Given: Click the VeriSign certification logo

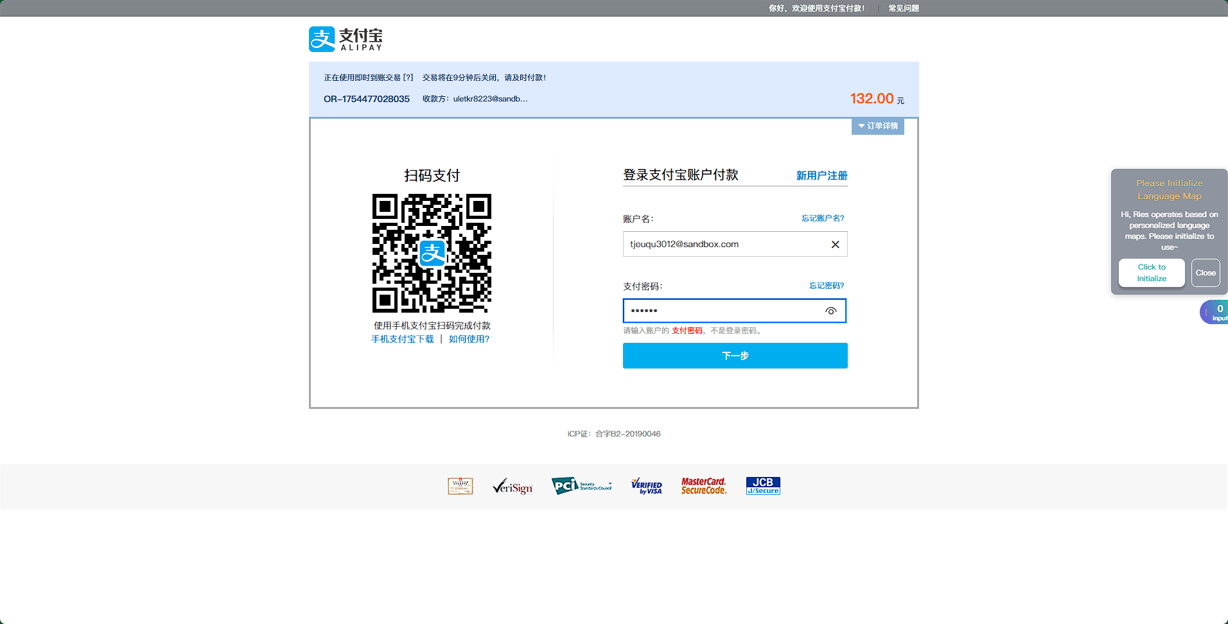Looking at the screenshot, I should point(513,487).
